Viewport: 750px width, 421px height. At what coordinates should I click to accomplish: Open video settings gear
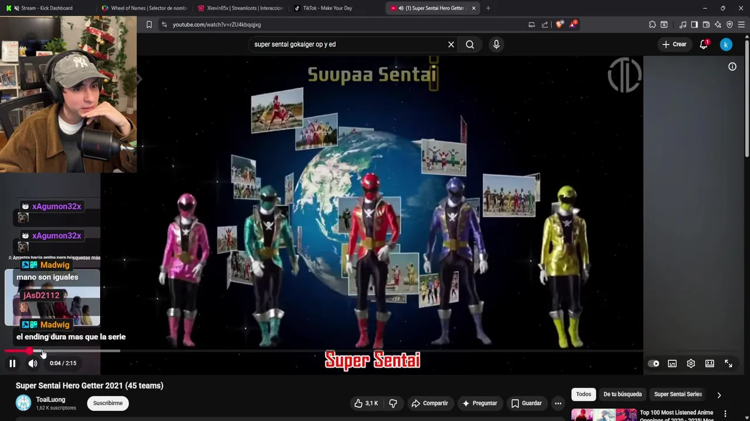tap(691, 363)
